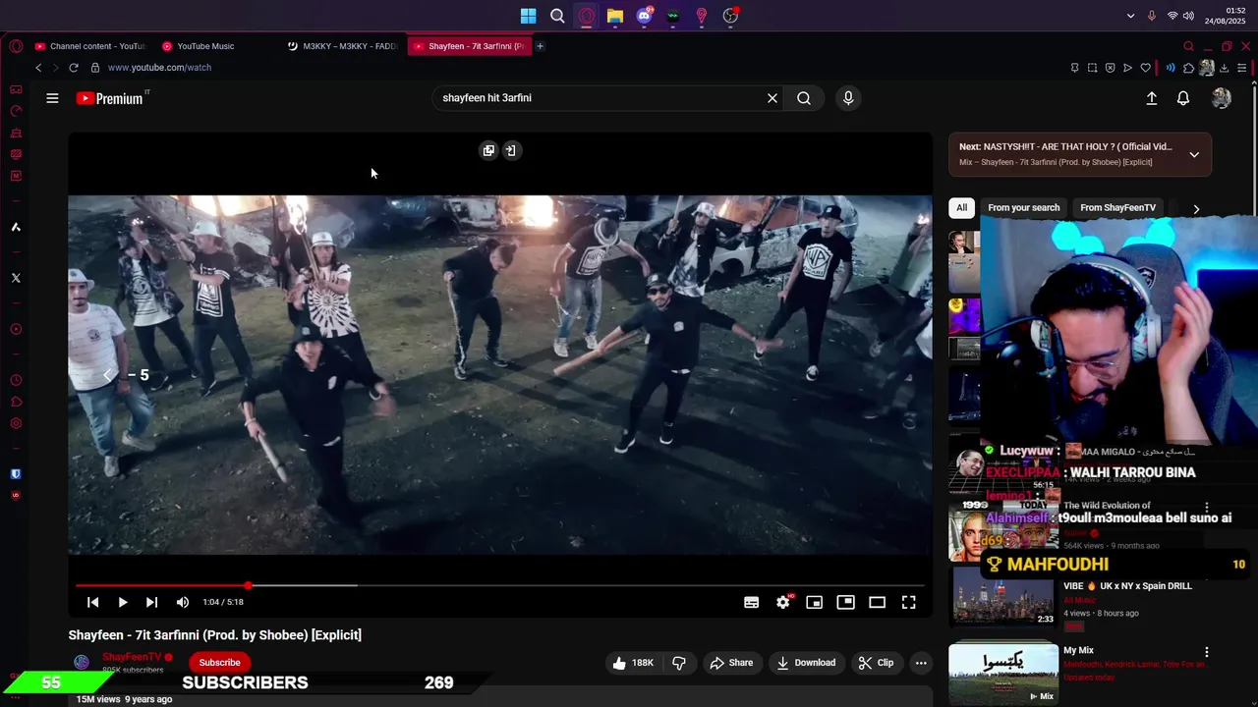Add page to bookmarks heart

(1145, 68)
